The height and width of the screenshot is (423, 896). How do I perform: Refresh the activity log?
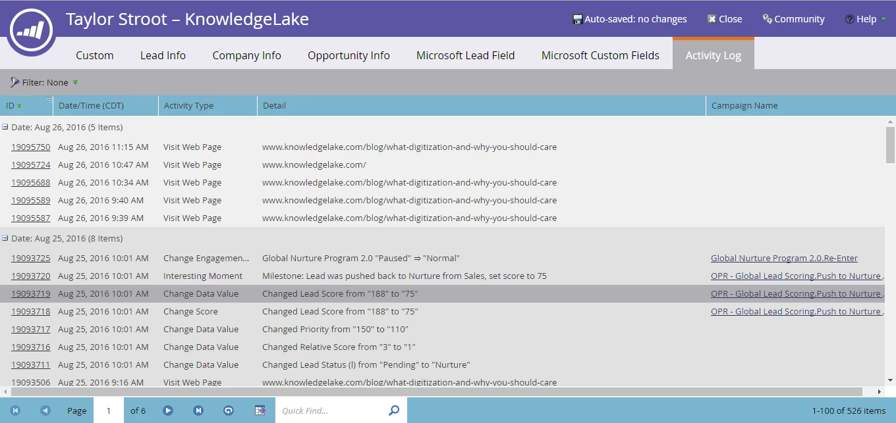(229, 411)
